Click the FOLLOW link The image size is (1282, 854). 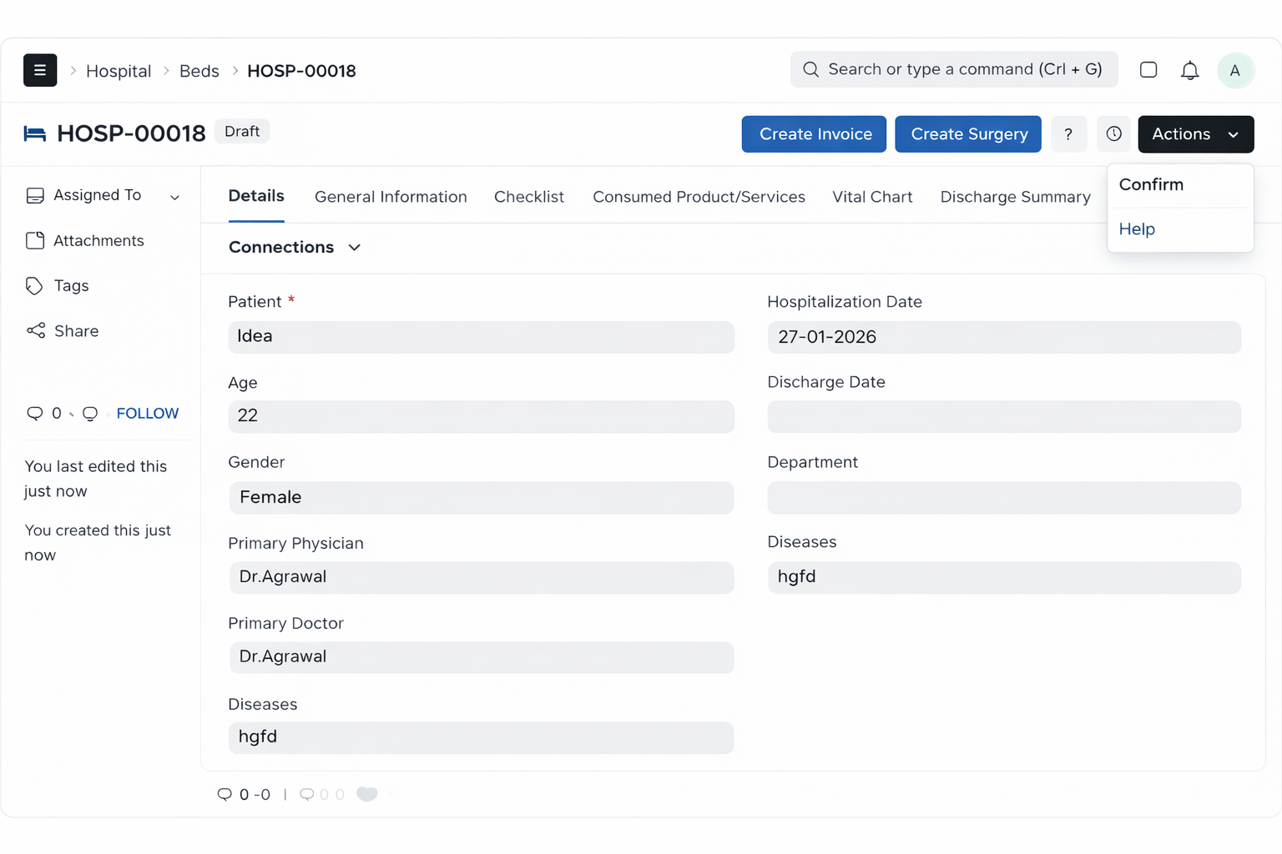148,414
